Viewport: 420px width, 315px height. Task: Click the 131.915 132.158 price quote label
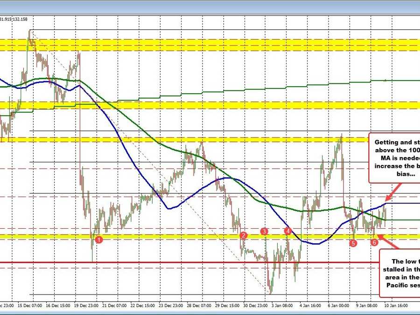click(13, 20)
